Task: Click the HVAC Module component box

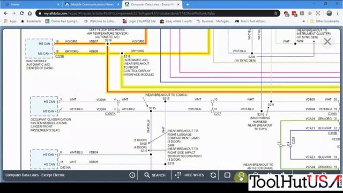Action: [x=39, y=48]
